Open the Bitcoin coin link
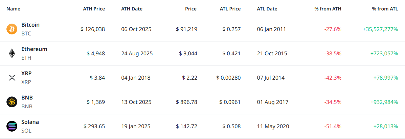The height and width of the screenshot is (139, 405). (x=30, y=25)
